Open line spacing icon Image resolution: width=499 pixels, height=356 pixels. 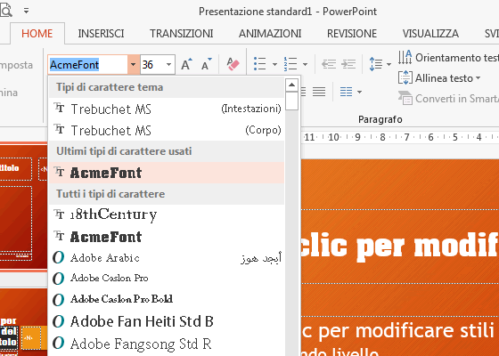[x=375, y=64]
